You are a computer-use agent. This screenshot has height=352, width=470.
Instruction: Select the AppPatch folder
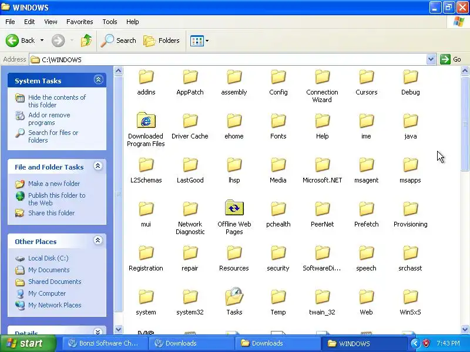click(x=190, y=82)
